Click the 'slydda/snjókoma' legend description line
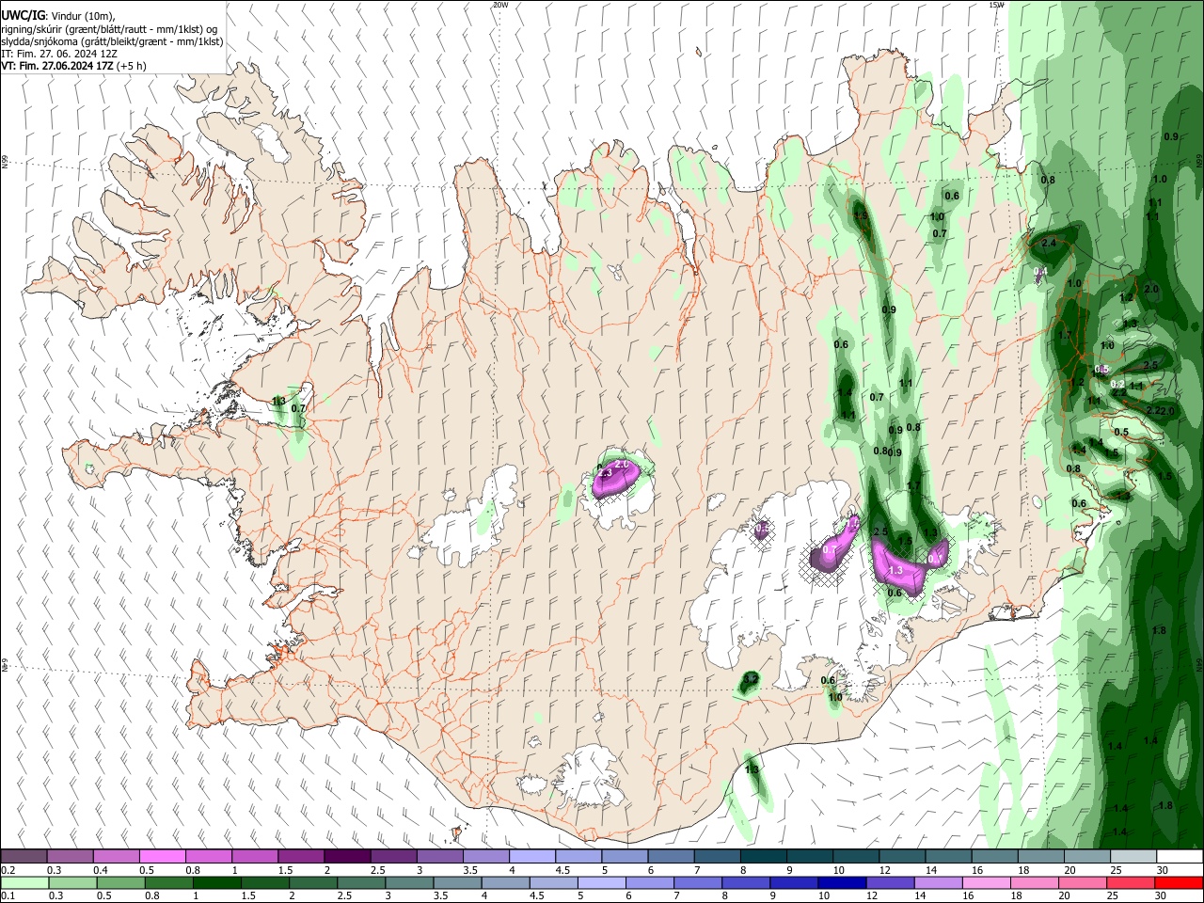The width and height of the screenshot is (1204, 903). [112, 41]
